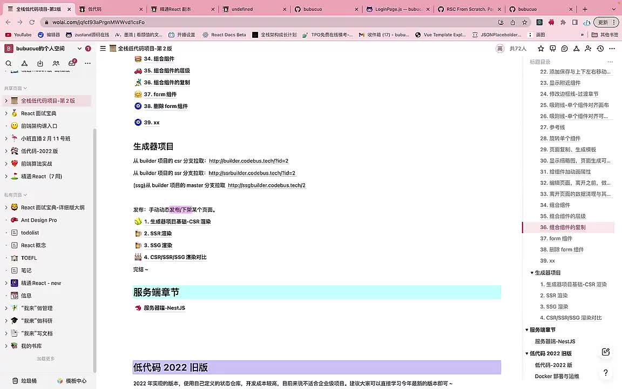Expand the React 面试宝典 tree item
622x389 pixels.
(x=6, y=113)
